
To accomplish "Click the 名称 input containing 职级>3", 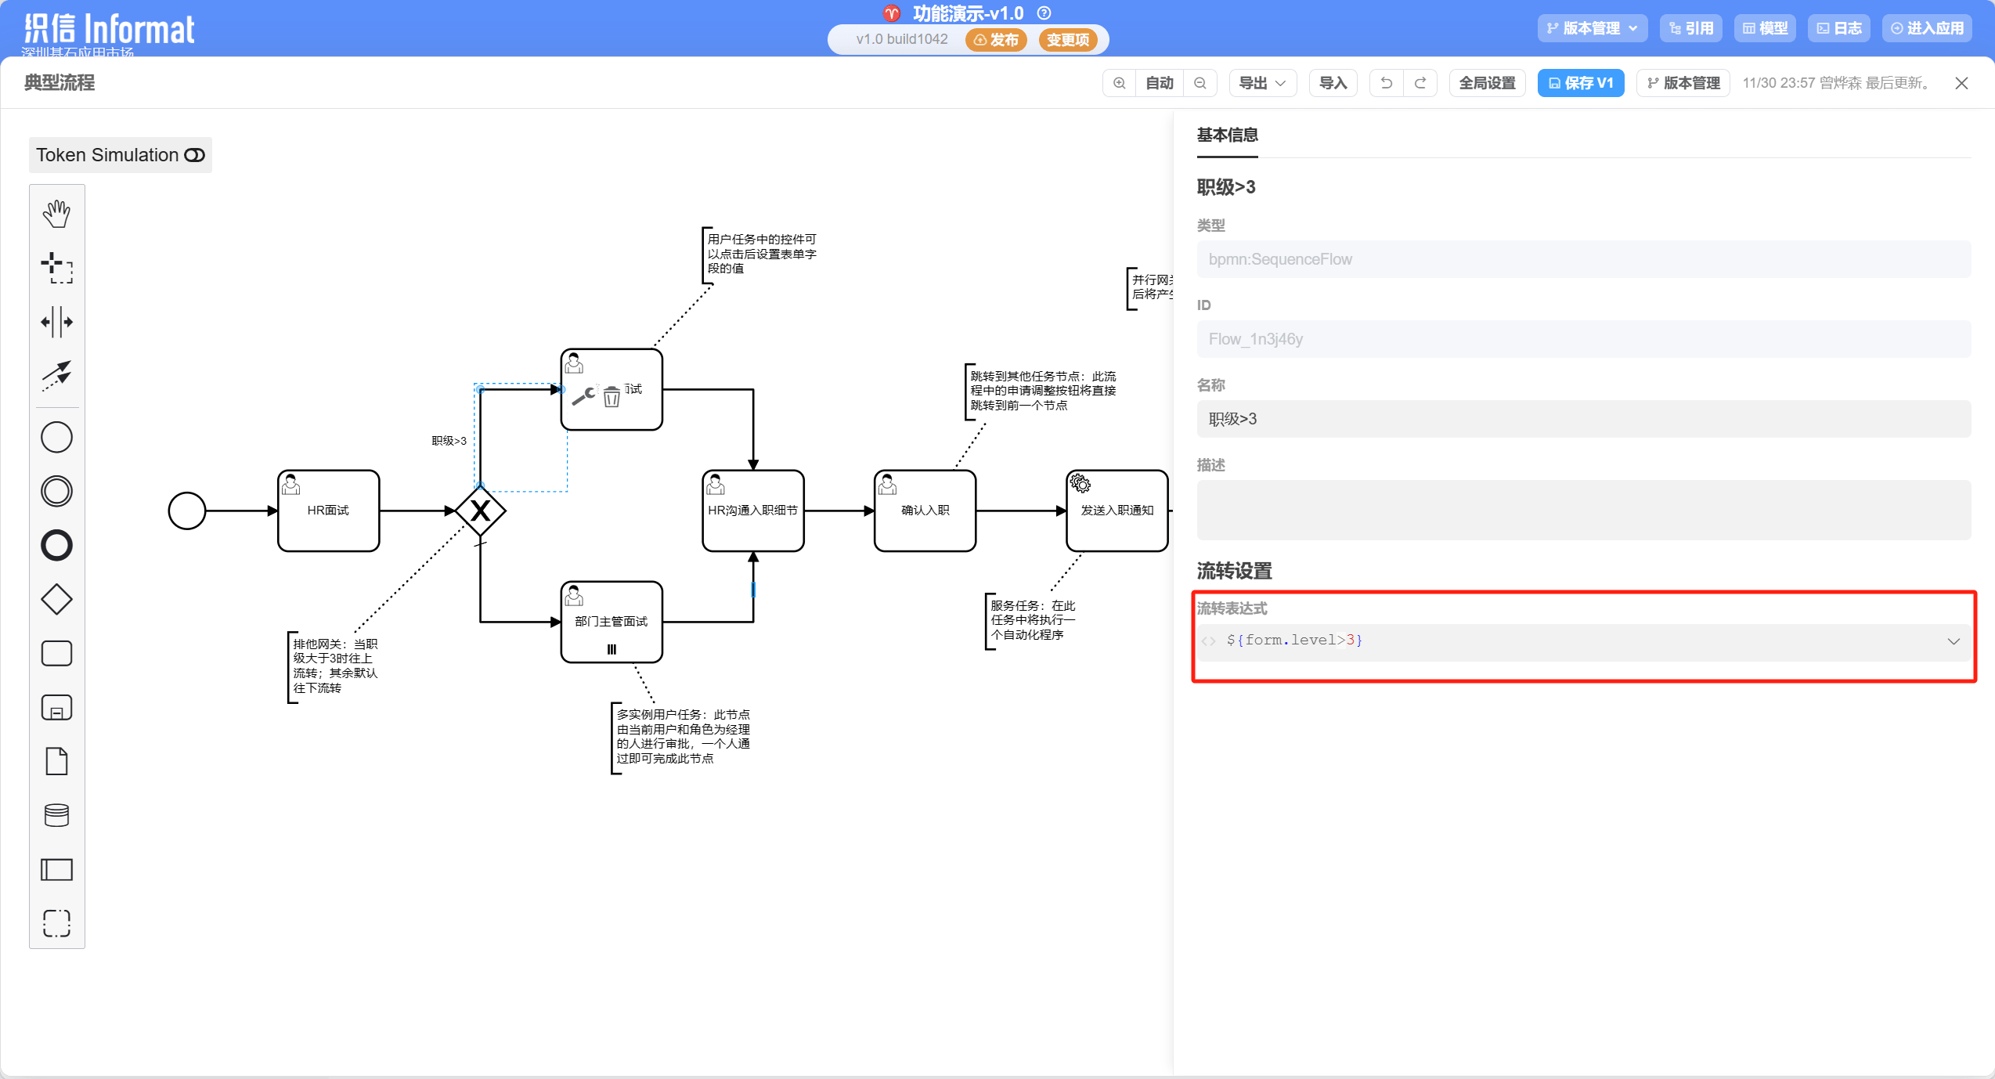I will (x=1582, y=419).
